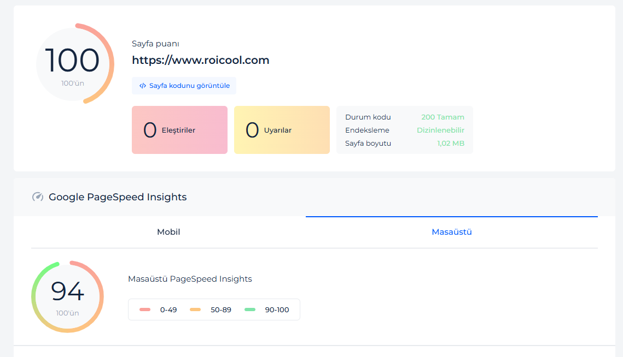Image resolution: width=623 pixels, height=357 pixels.
Task: Click the Dizinlenebilir indexing value
Action: [440, 130]
